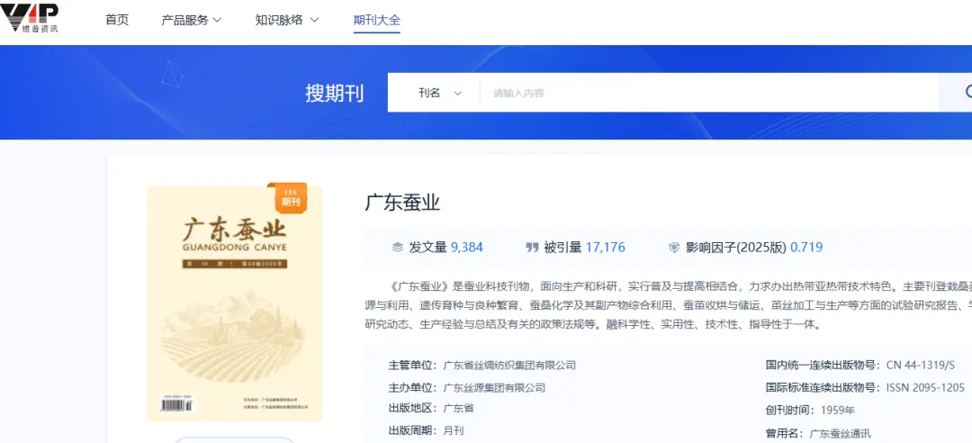Image resolution: width=972 pixels, height=443 pixels.
Task: Click the VIP 维普资讯 logo
Action: [x=30, y=18]
